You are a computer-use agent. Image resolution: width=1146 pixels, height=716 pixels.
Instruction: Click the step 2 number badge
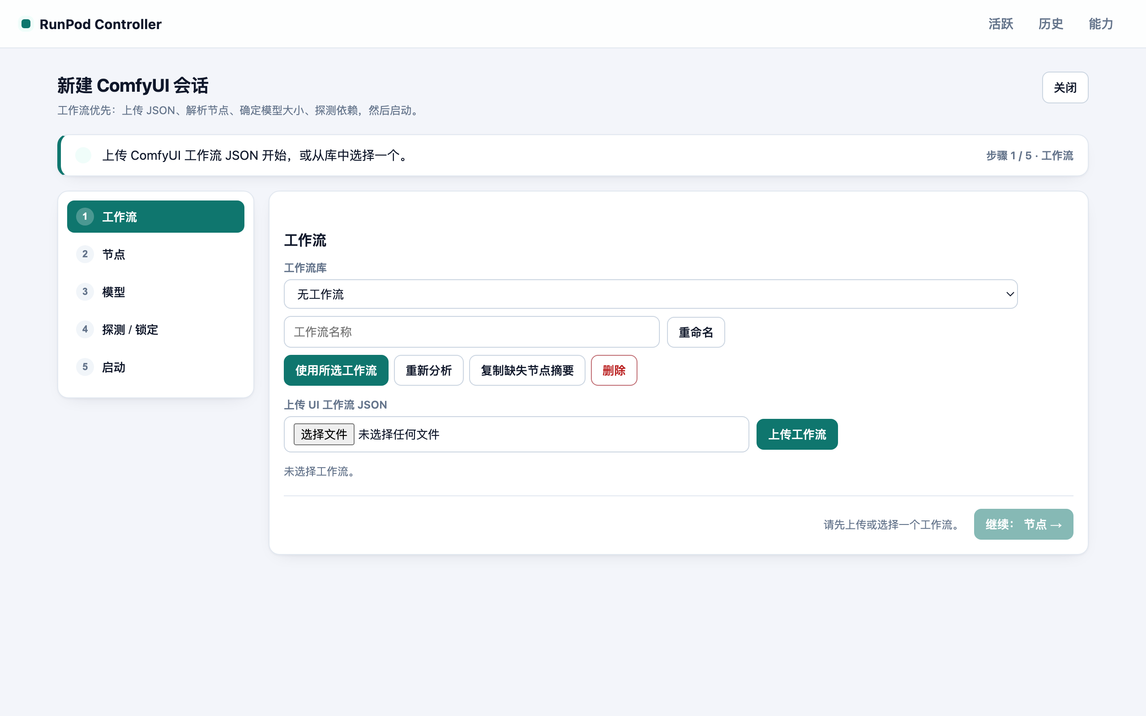[85, 254]
